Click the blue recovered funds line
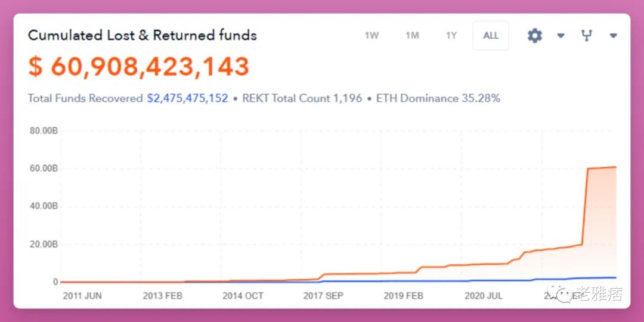The image size is (644, 322). coord(417,281)
